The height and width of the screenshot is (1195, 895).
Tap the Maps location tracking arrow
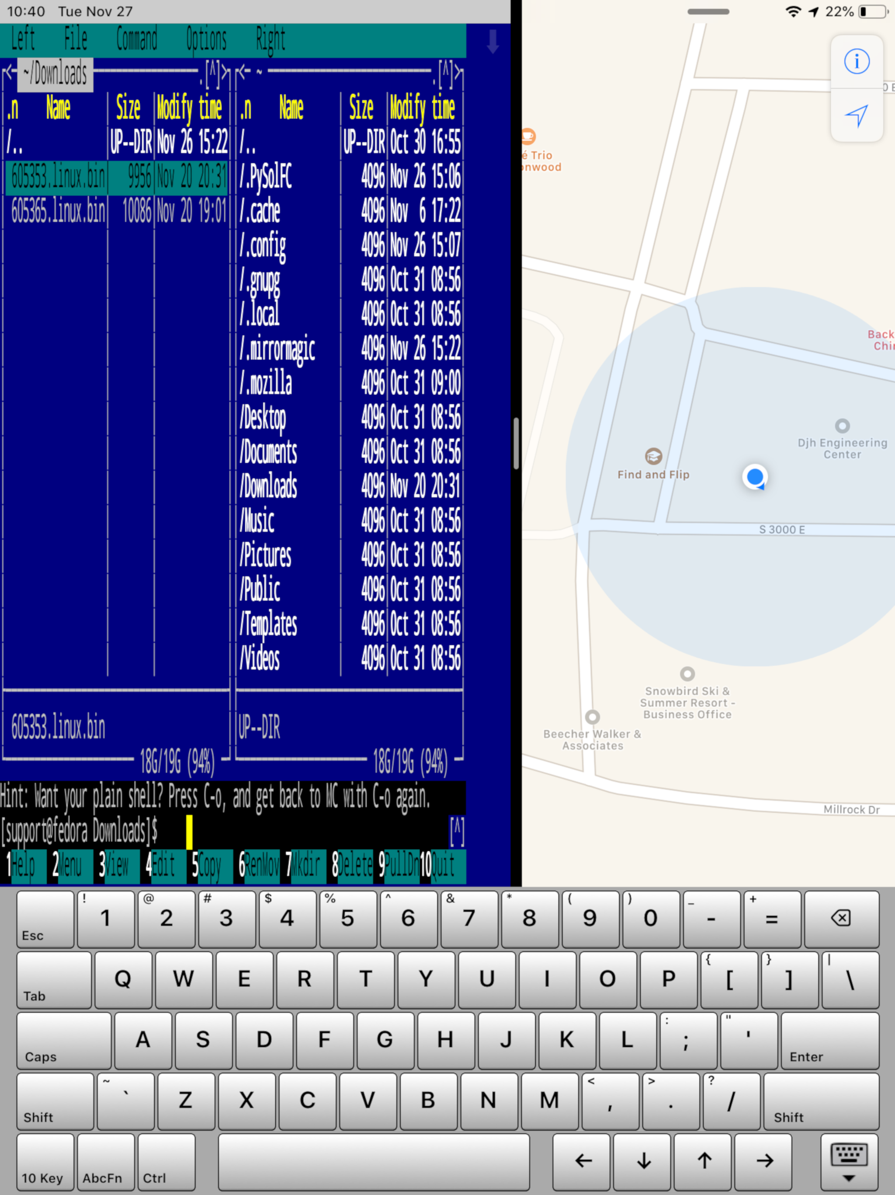(x=857, y=115)
